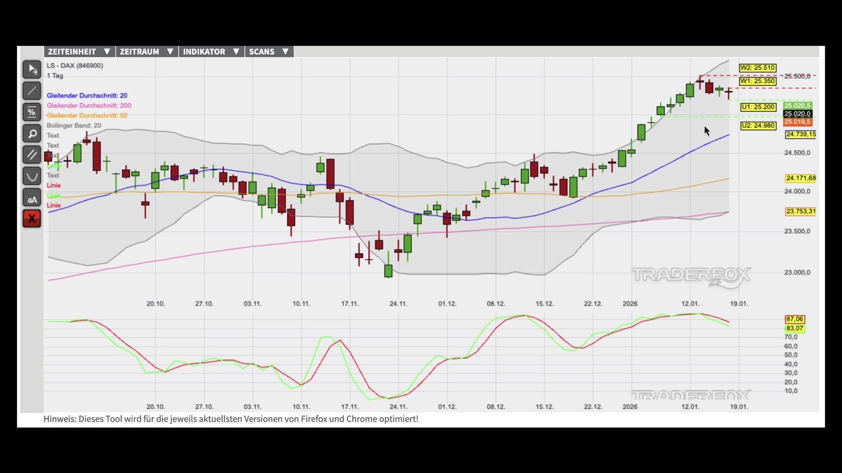Click the red X delete tool
Screen dimensions: 842x473
click(32, 219)
